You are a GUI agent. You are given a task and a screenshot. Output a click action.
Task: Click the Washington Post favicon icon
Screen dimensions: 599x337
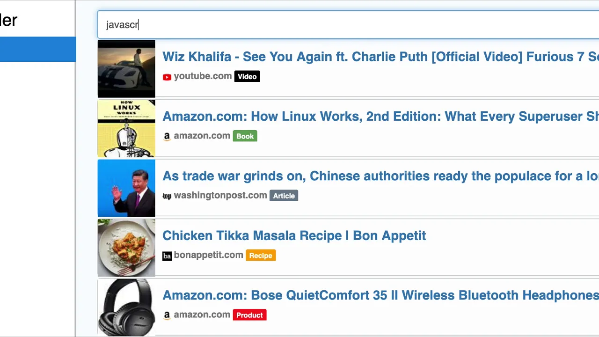click(167, 196)
